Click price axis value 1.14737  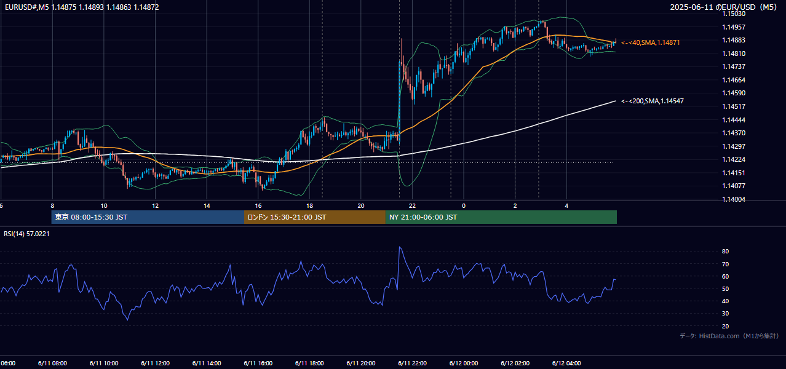pyautogui.click(x=734, y=66)
